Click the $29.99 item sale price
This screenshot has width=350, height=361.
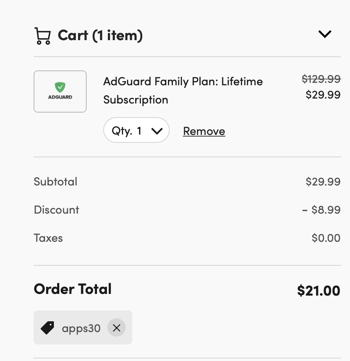point(323,95)
